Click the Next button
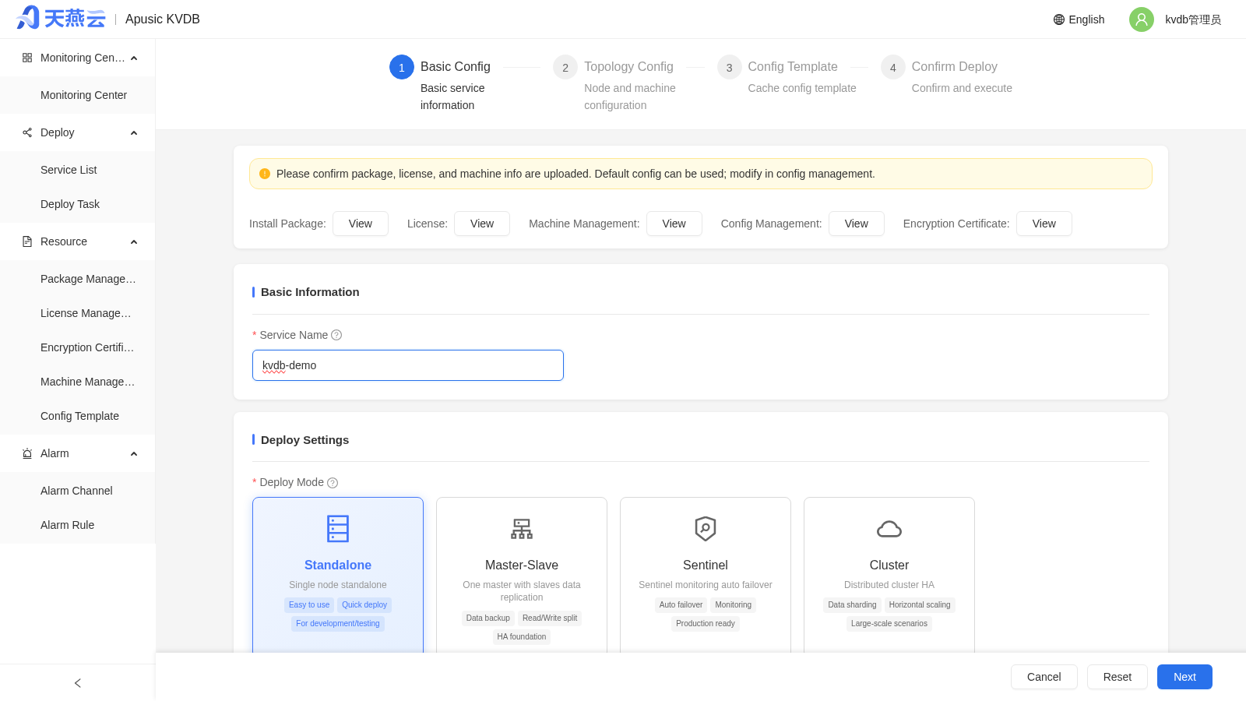Viewport: 1246px width, 701px height. (x=1184, y=677)
